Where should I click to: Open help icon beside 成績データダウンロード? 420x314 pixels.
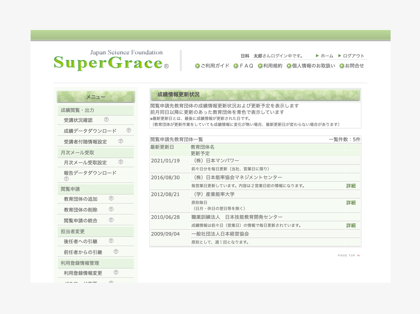(129, 130)
